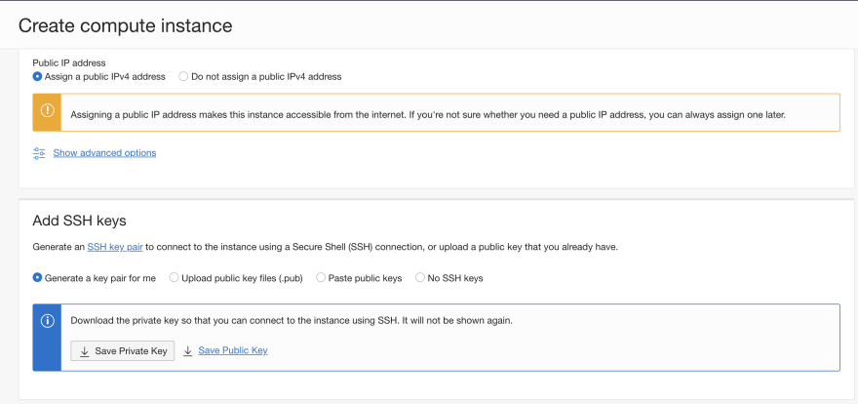This screenshot has height=404, width=858.
Task: Click the Public IP address label
Action: coord(69,63)
